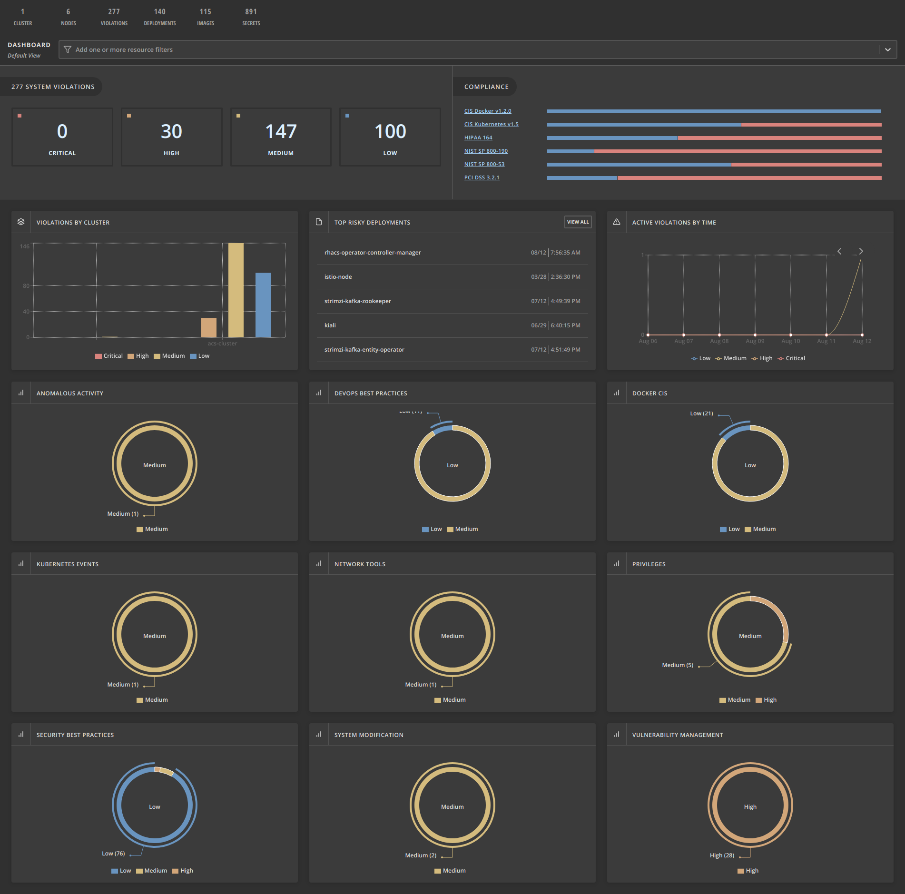Click the bar chart icon beside Network Tools

[x=319, y=564]
